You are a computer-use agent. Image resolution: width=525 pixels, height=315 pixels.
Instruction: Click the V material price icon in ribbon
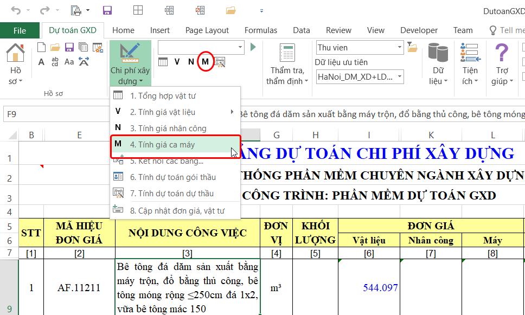click(177, 62)
